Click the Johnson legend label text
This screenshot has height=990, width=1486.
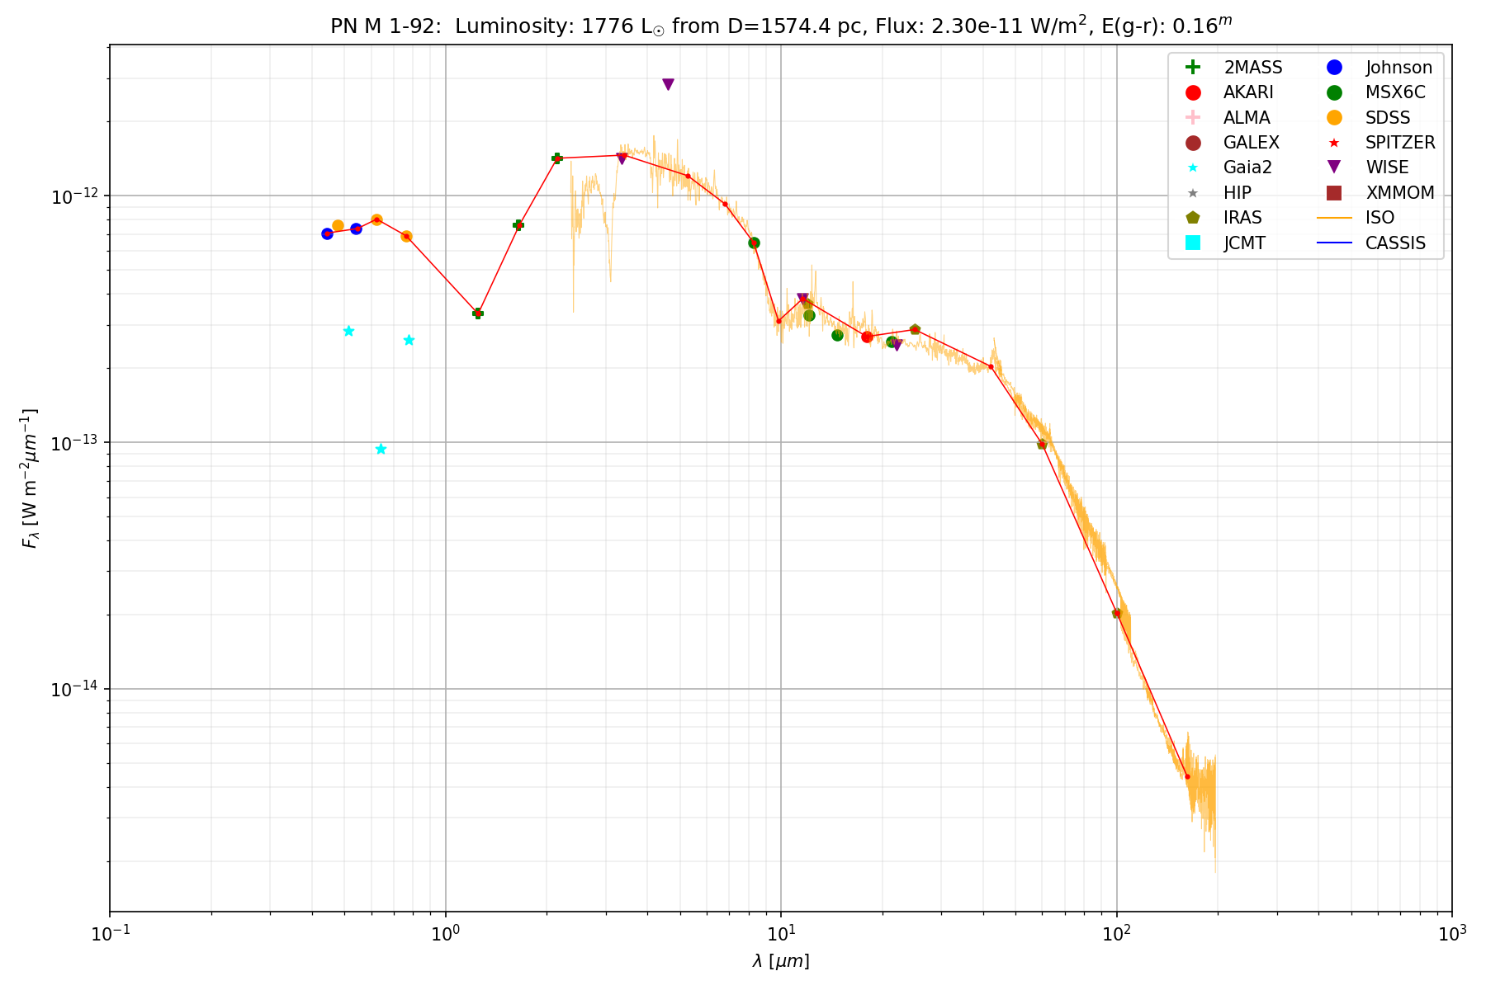[x=1398, y=68]
